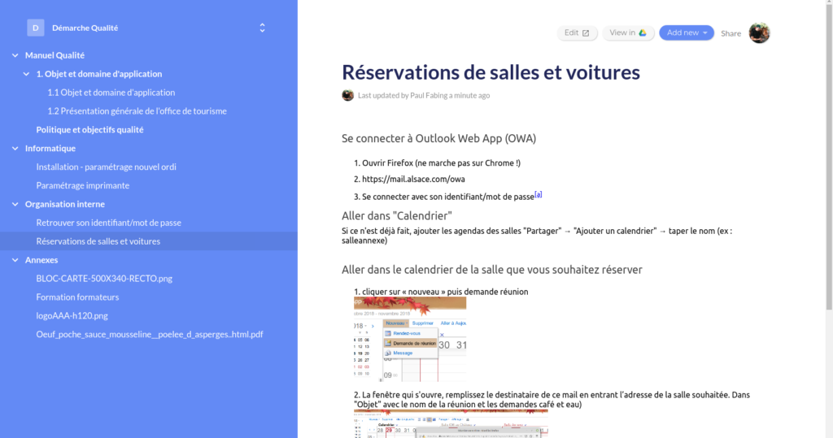The image size is (833, 438).
Task: Click the Démarche Qualité workspace name
Action: (x=85, y=28)
